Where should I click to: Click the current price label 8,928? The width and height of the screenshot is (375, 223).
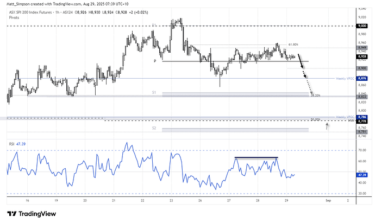click(x=362, y=56)
